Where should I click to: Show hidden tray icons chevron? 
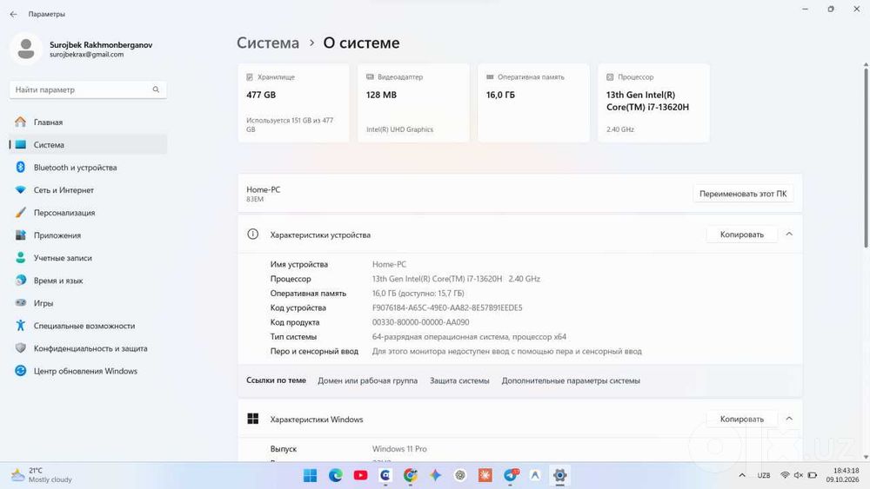pyautogui.click(x=742, y=475)
